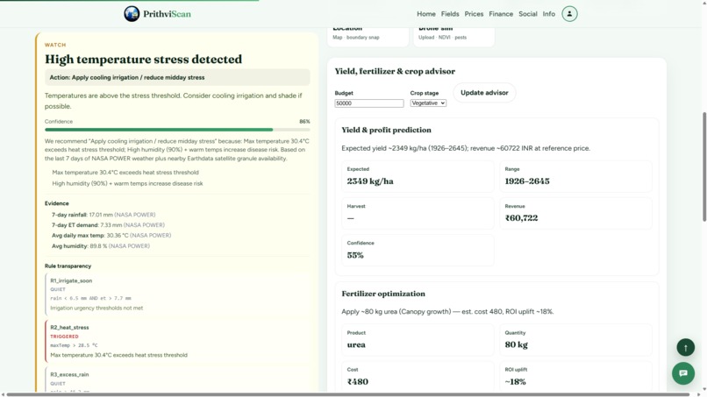Click the PrithviScan globe logo

tap(132, 14)
